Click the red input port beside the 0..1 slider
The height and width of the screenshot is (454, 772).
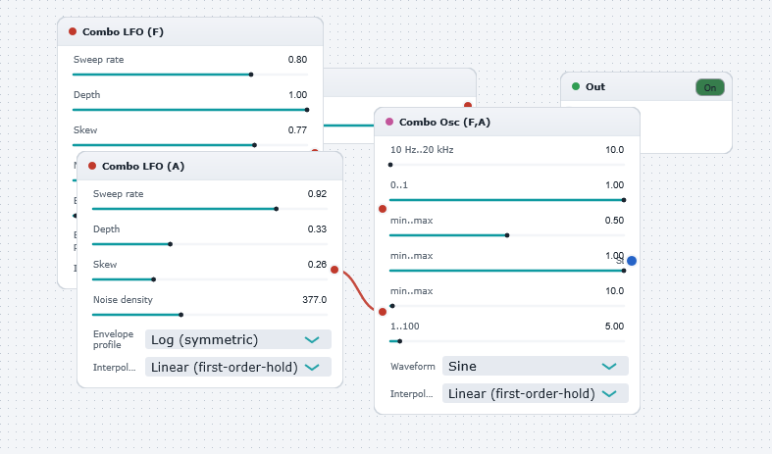tap(383, 209)
